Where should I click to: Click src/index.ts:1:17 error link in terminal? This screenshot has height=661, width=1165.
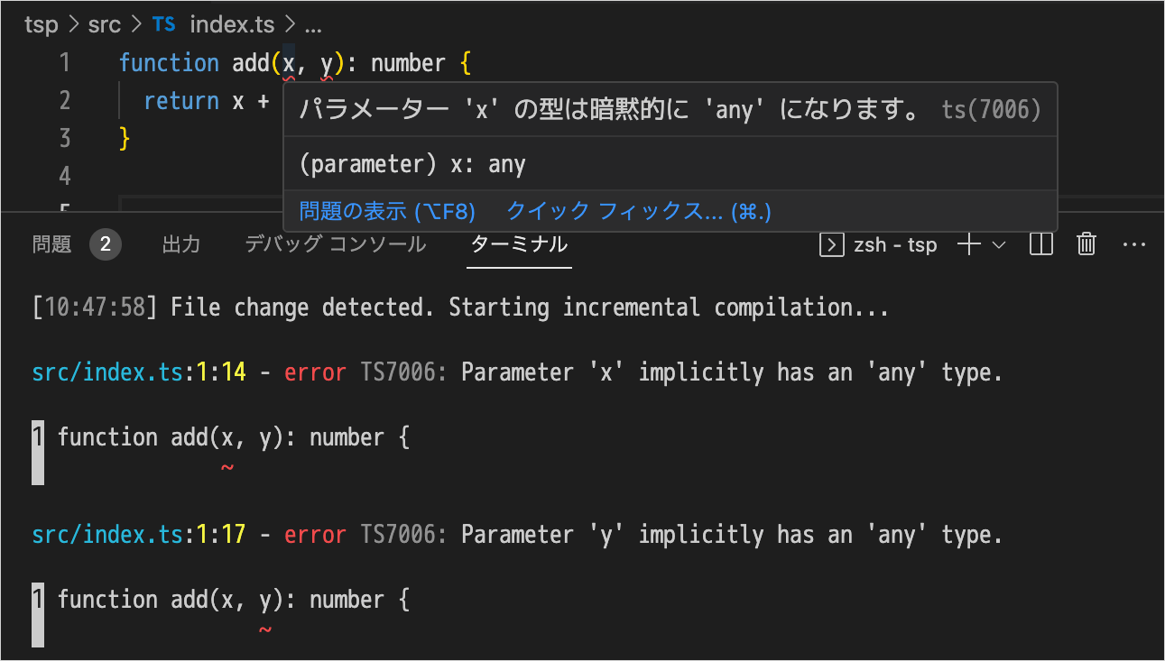click(139, 535)
